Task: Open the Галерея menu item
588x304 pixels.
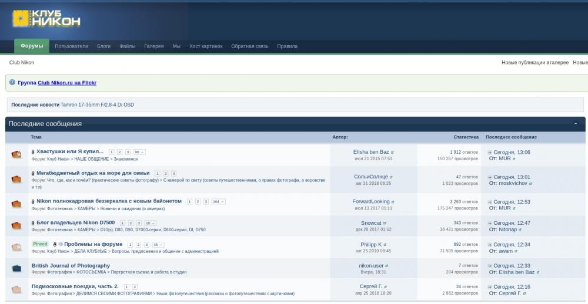Action: point(153,46)
